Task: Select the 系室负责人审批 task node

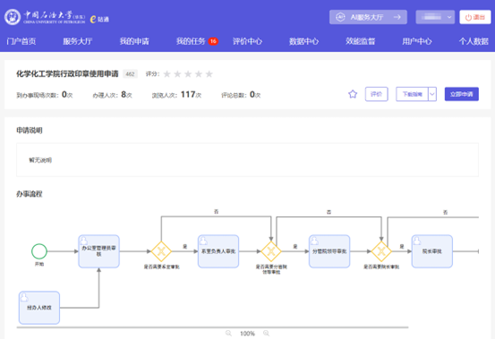Action: 218,251
